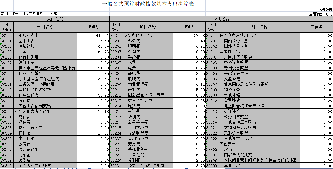This screenshot has width=333, height=169.
Task: Click the code cell 30108
Action: click(x=7, y=68)
